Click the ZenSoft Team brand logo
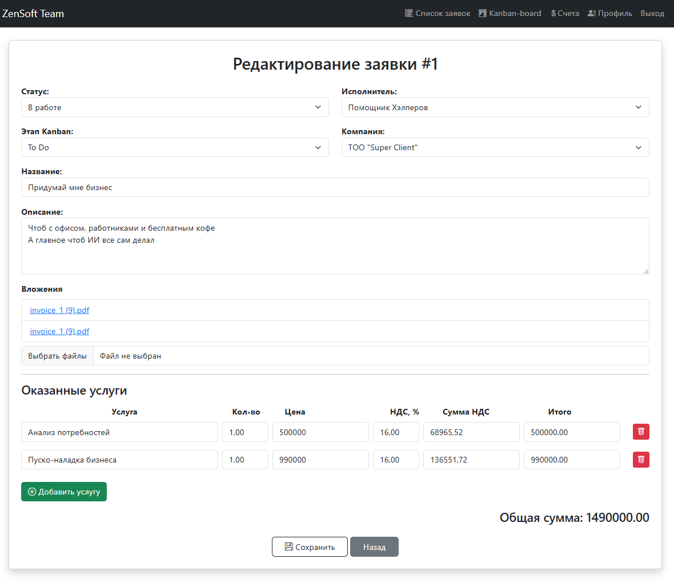This screenshot has width=674, height=583. click(x=33, y=14)
